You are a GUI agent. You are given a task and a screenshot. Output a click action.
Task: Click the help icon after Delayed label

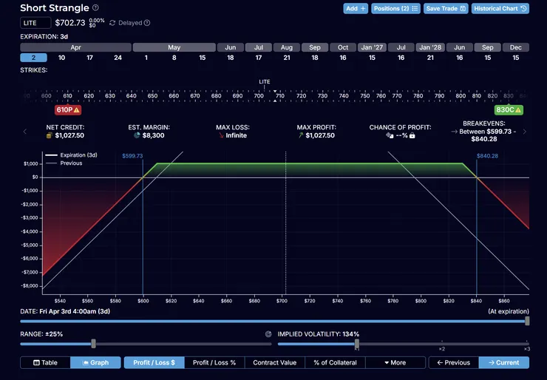[146, 23]
